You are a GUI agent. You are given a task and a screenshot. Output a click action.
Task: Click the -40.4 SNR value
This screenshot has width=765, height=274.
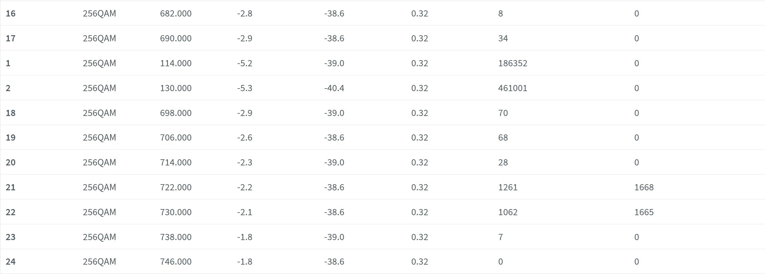(x=334, y=88)
